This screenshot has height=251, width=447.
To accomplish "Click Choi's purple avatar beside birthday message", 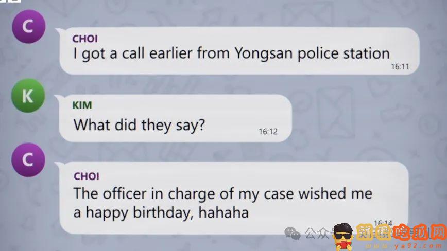I will click(x=28, y=160).
